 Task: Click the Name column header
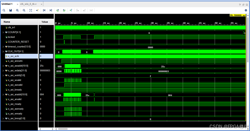click(19, 22)
